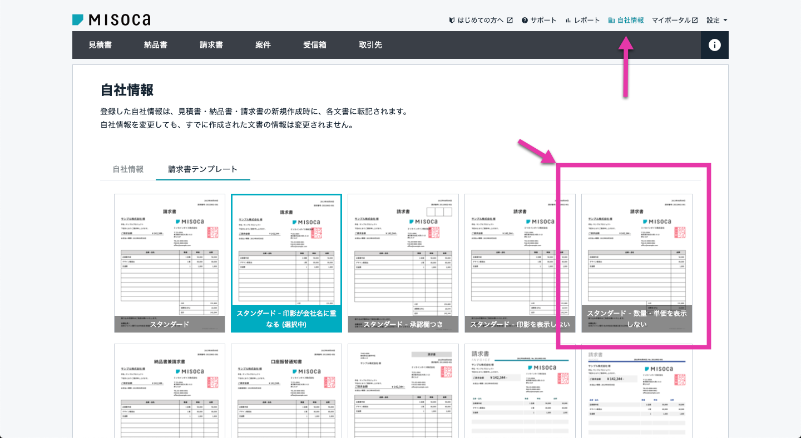Select the window-envelope style 請求書 template
801x438 pixels.
403,391
